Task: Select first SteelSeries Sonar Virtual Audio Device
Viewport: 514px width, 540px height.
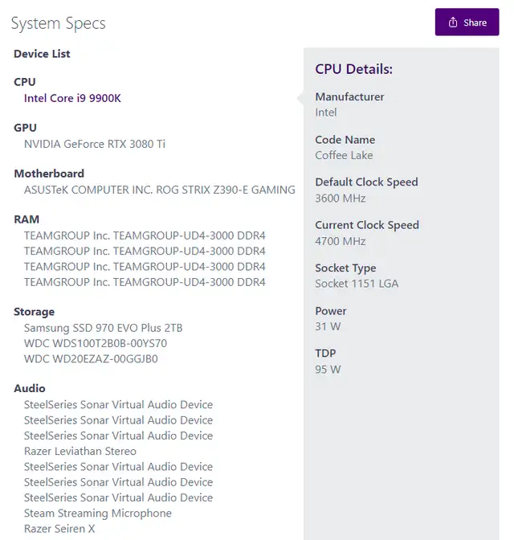Action: point(118,405)
